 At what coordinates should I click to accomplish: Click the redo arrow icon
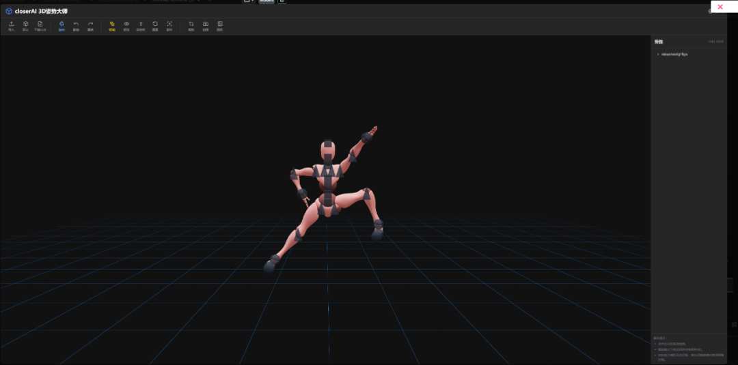pyautogui.click(x=90, y=24)
